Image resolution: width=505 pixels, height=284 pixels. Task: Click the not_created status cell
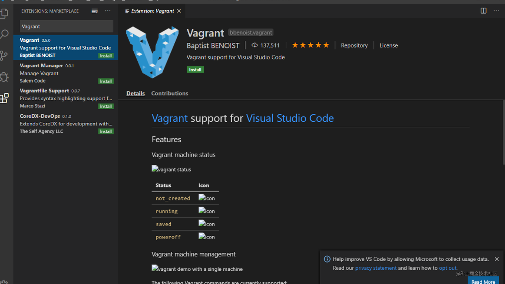173,198
